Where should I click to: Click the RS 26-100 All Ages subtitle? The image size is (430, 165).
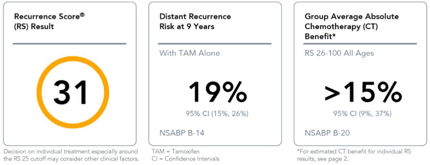point(339,53)
